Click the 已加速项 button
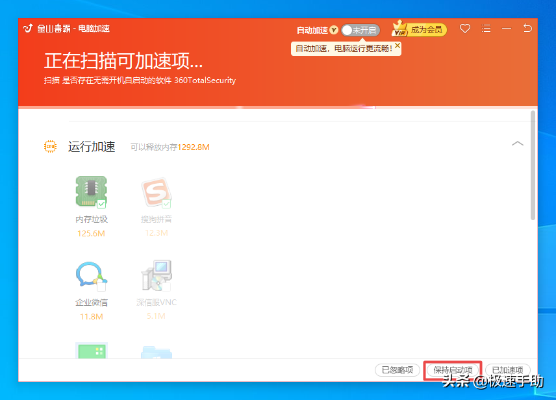556x400 pixels. (x=507, y=369)
